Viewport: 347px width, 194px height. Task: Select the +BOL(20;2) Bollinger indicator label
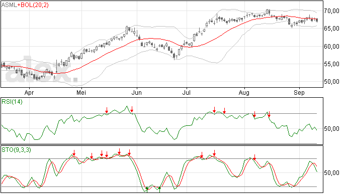[33, 5]
